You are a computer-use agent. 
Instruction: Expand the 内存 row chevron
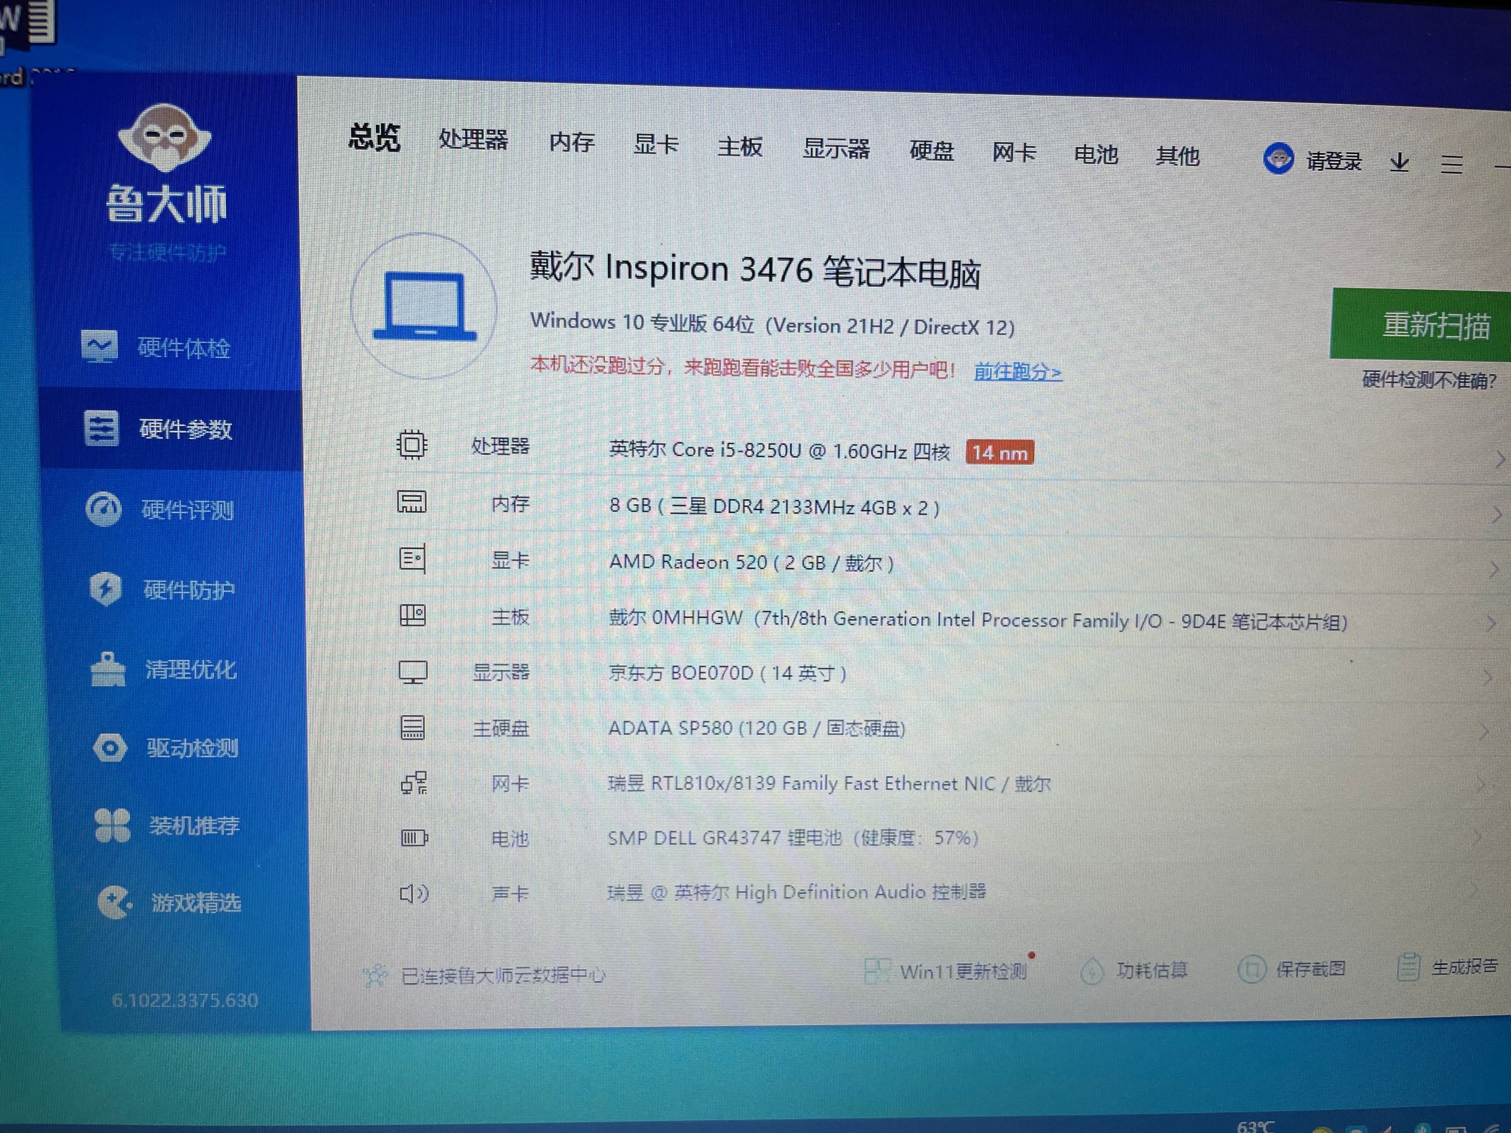click(1496, 514)
